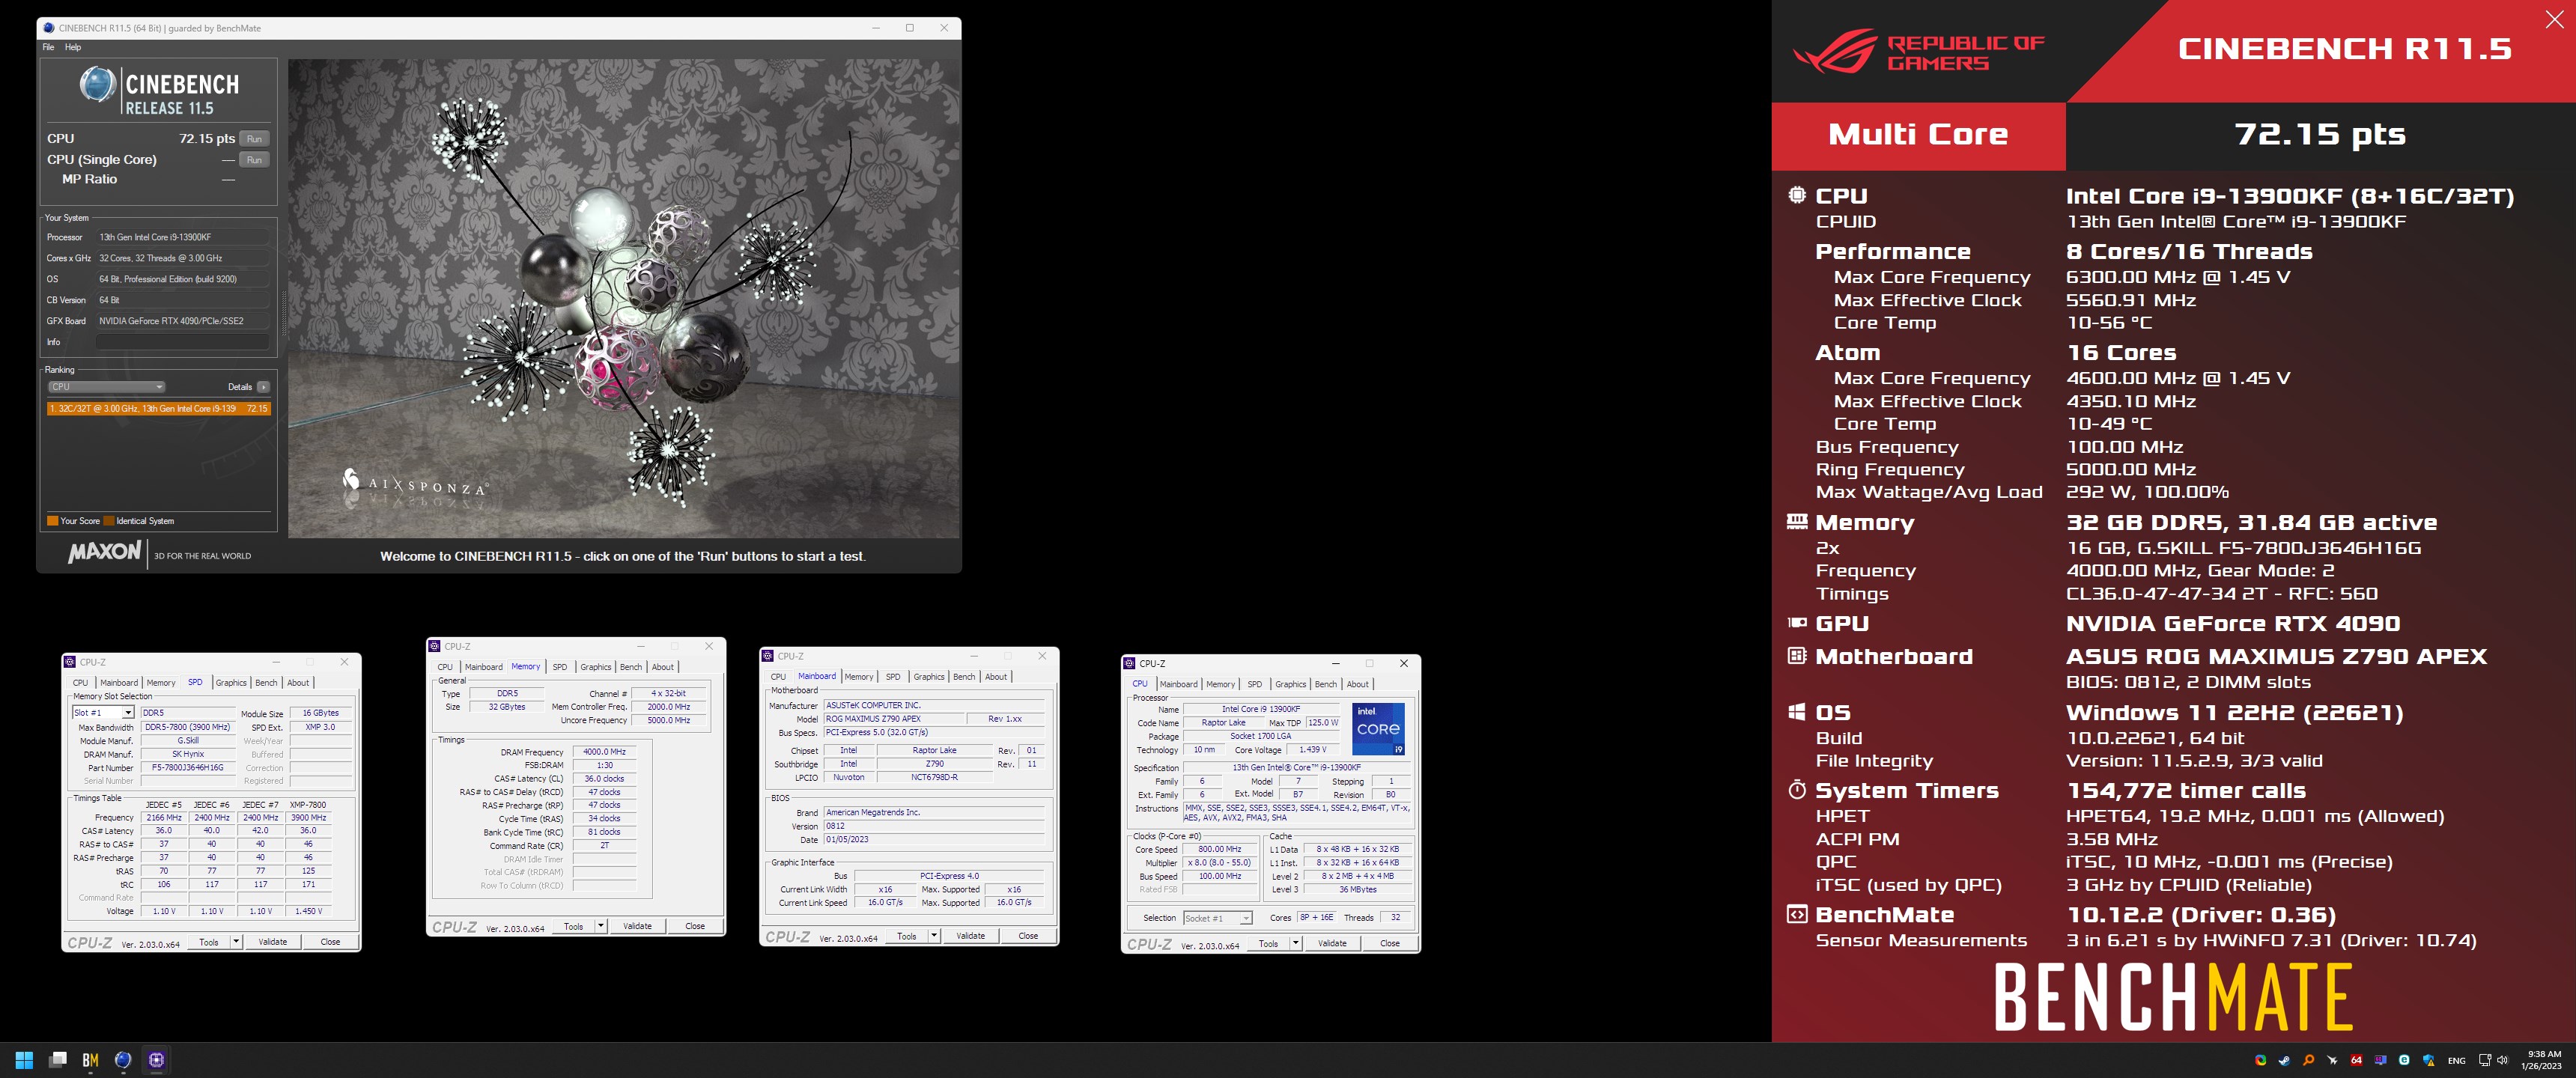Click Close in the Memory window

695,926
